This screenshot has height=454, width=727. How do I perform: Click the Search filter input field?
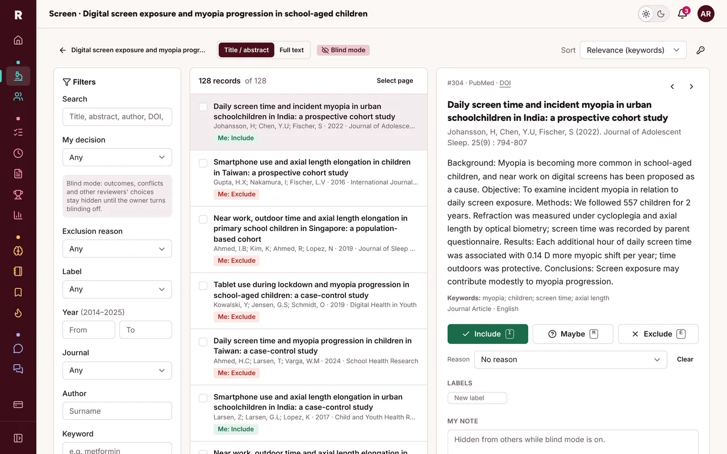point(117,116)
